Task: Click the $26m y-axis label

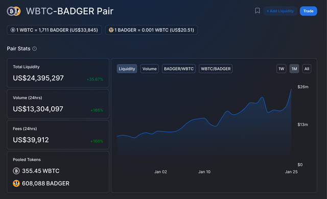Action: tap(303, 87)
